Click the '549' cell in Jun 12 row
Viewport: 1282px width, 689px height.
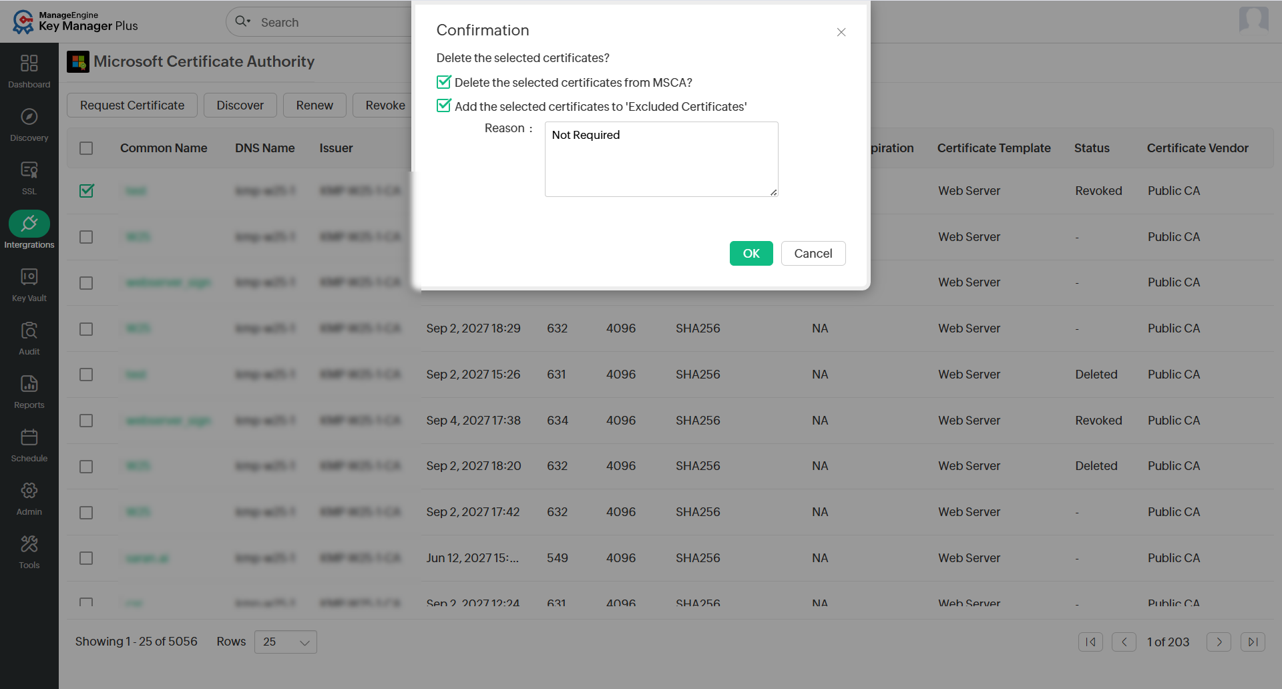[x=558, y=558]
